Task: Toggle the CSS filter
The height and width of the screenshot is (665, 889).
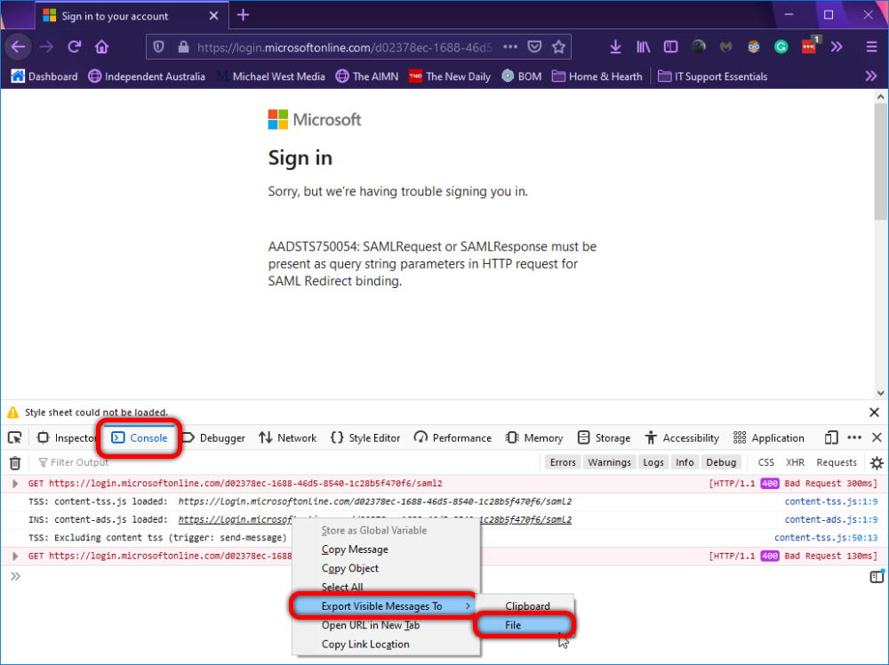Action: (x=766, y=462)
